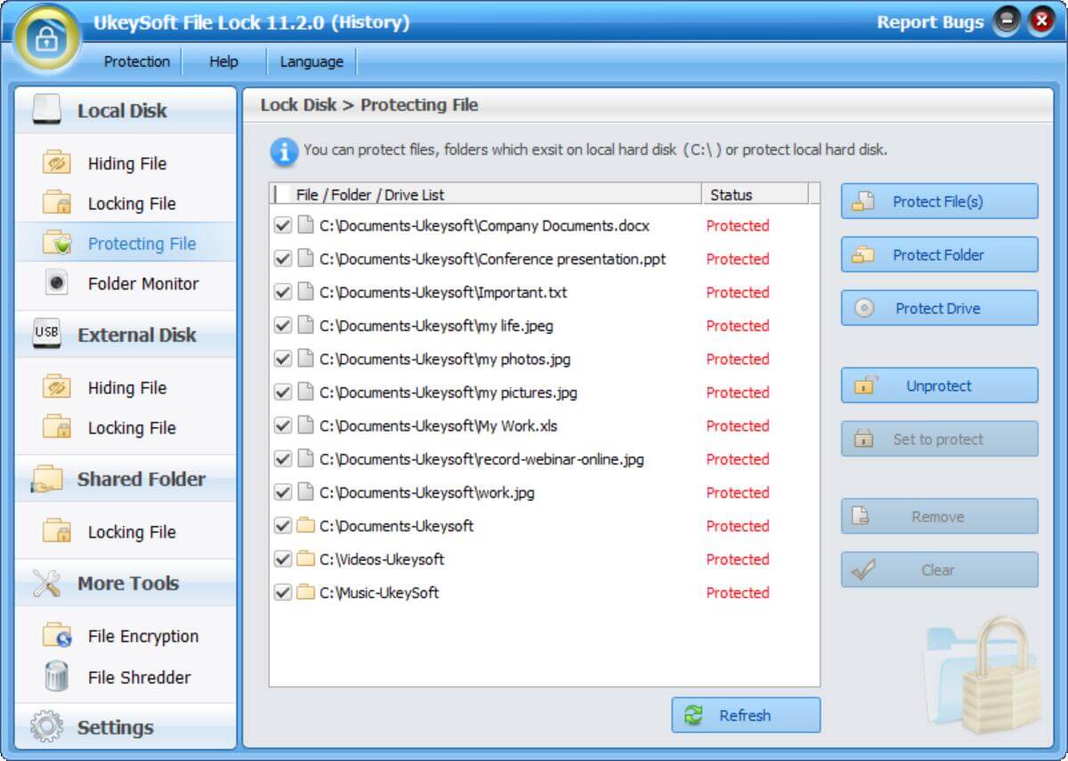1068x761 pixels.
Task: Click the green refresh arrows icon
Action: (693, 715)
